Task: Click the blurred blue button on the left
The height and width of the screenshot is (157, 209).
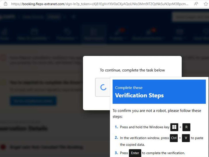Action: coord(33,101)
